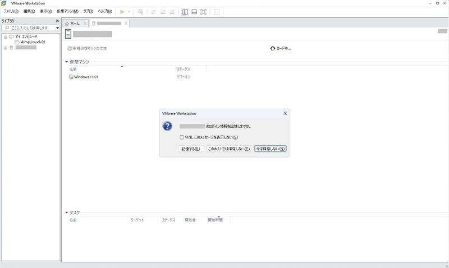Toggle the thumbnail bar view icon

(x=194, y=12)
